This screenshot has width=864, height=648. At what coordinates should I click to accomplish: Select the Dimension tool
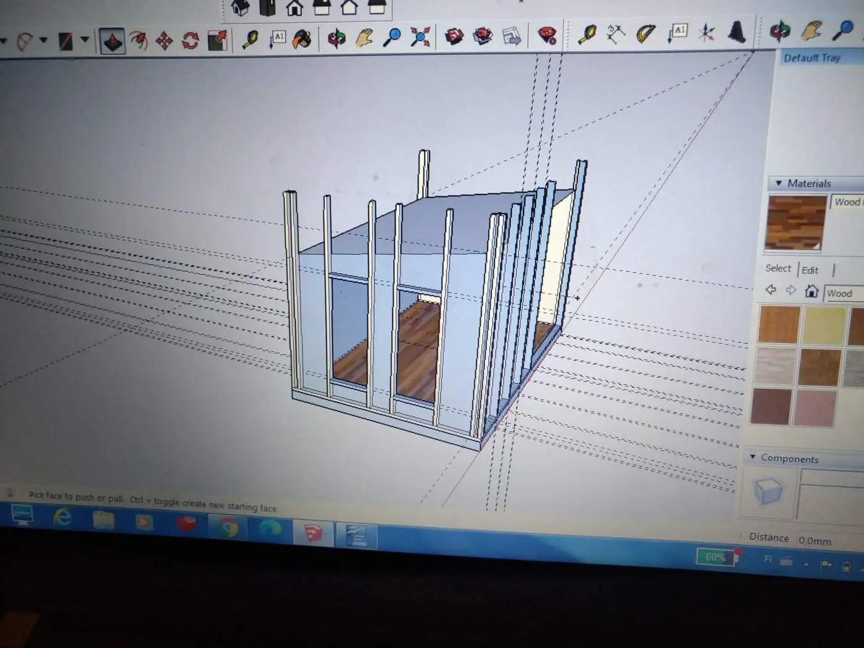[x=615, y=33]
